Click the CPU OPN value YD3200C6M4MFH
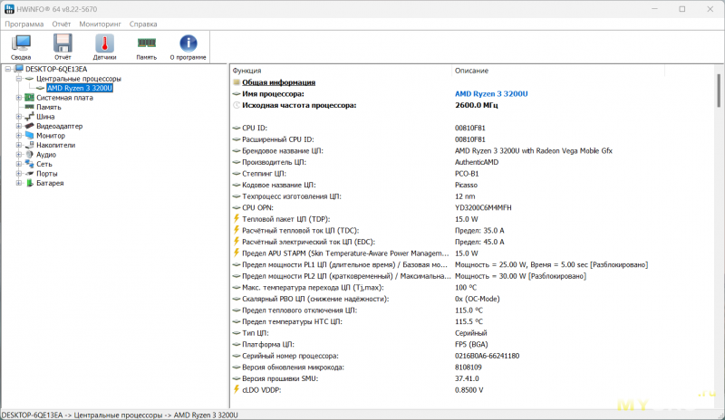Screen dimensions: 725x420 (483, 207)
